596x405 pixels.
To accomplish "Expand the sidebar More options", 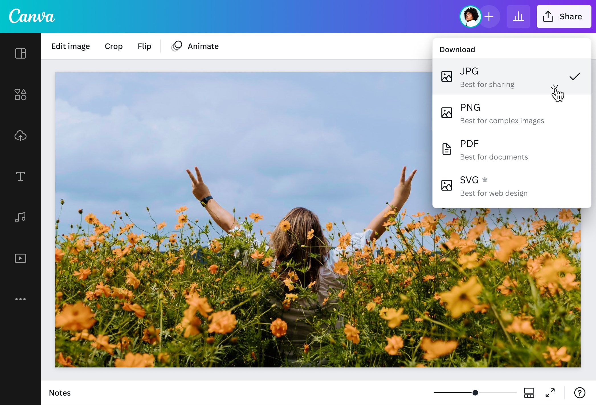I will [x=20, y=299].
